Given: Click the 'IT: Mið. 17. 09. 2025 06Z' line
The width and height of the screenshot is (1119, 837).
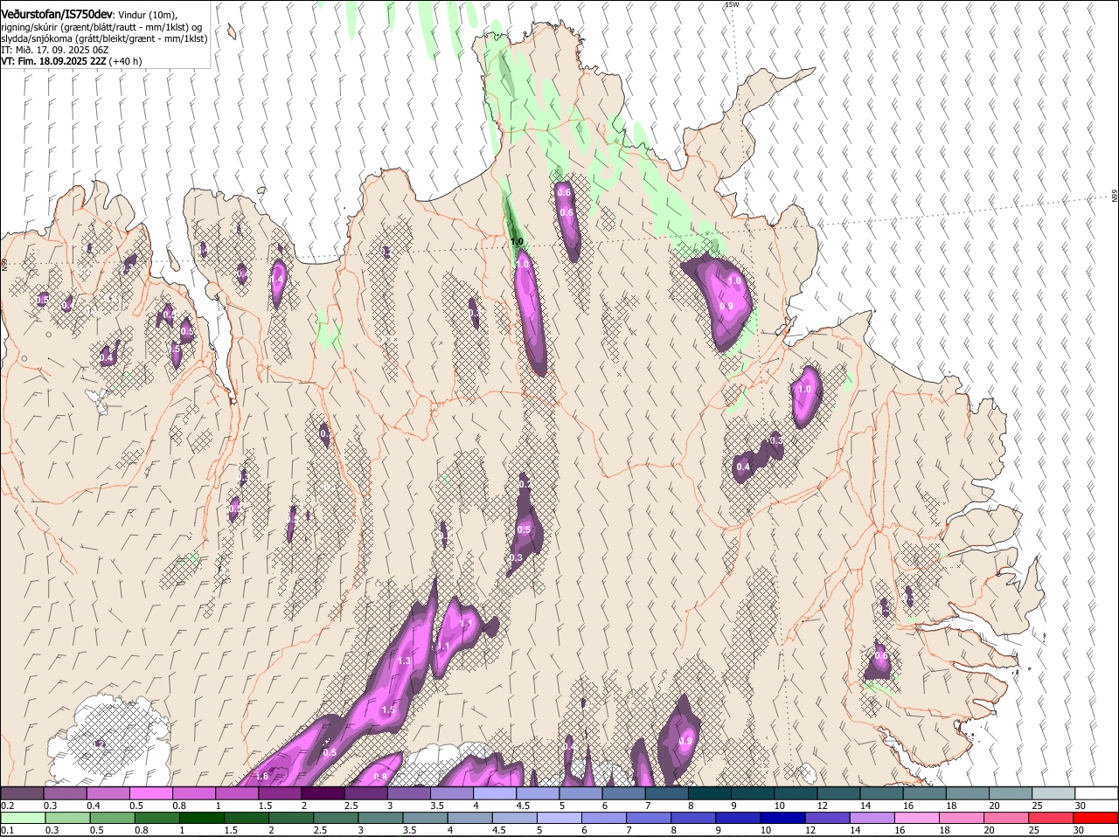Looking at the screenshot, I should tap(54, 50).
